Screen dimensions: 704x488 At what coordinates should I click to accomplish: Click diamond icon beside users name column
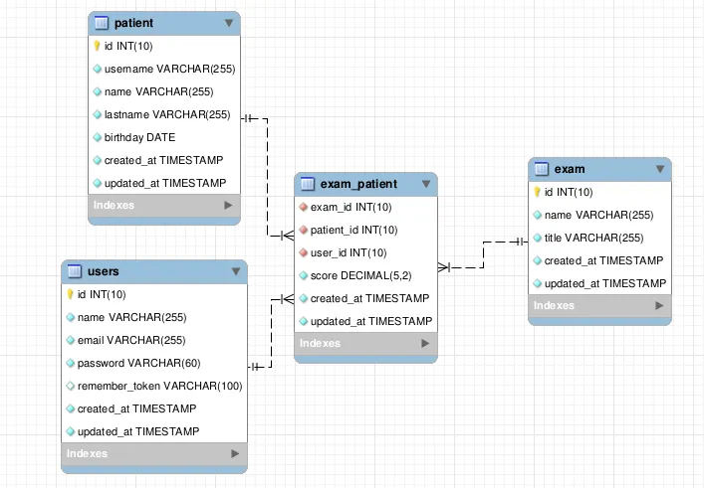pos(70,317)
